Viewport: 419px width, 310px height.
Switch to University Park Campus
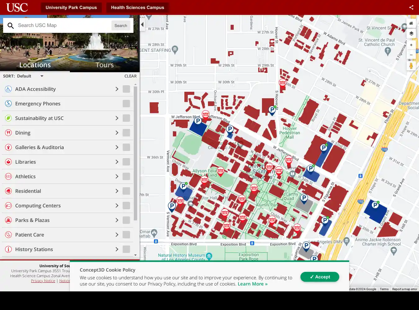pos(71,7)
